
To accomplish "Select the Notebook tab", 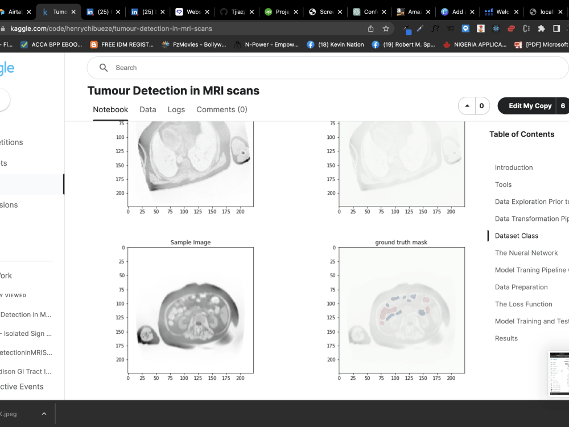I will click(x=110, y=109).
